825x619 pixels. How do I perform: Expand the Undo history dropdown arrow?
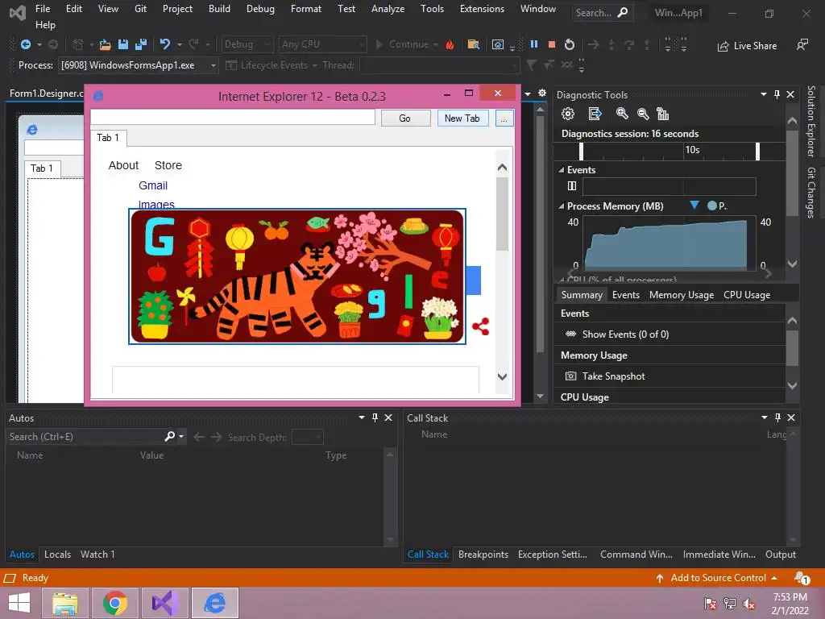tap(179, 45)
